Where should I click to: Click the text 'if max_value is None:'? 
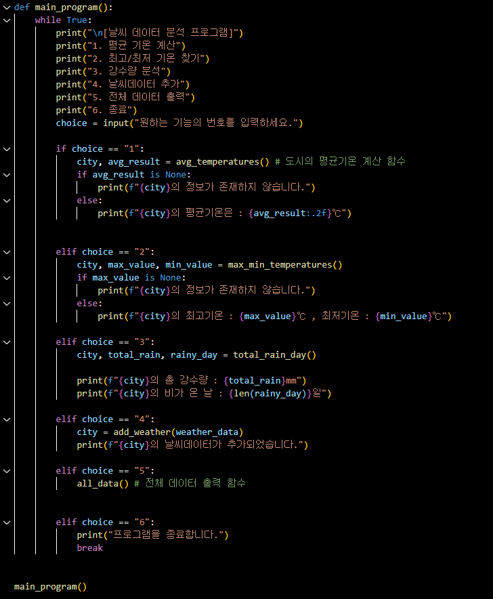(131, 278)
